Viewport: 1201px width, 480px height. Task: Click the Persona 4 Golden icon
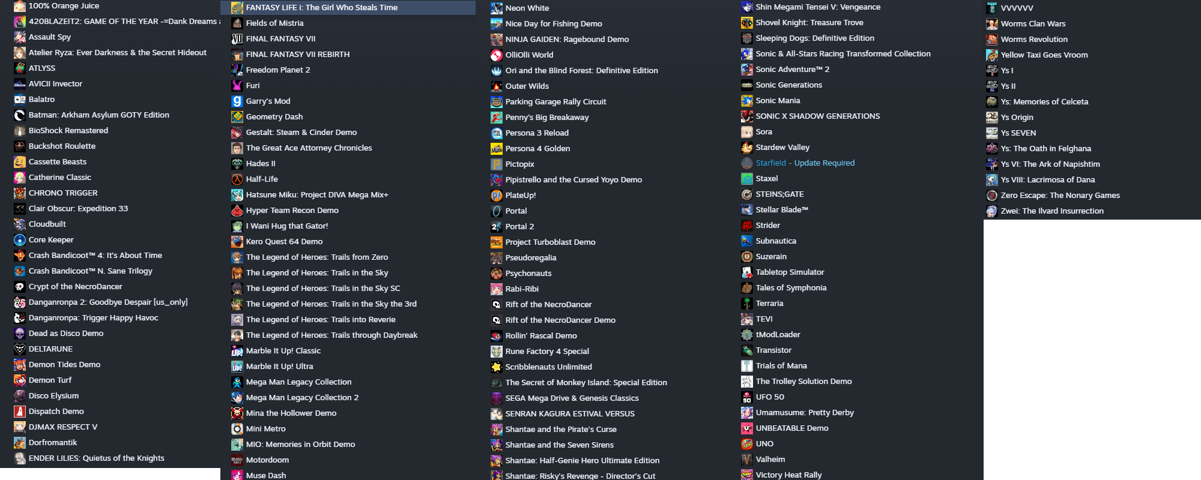[497, 149]
